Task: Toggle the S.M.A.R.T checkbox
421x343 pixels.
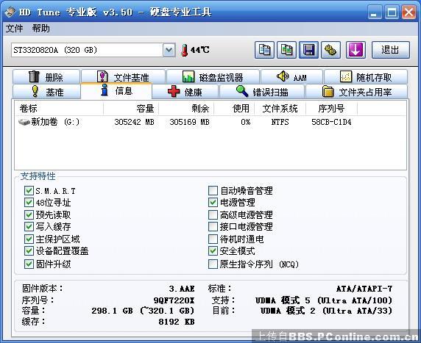Action: pyautogui.click(x=29, y=191)
